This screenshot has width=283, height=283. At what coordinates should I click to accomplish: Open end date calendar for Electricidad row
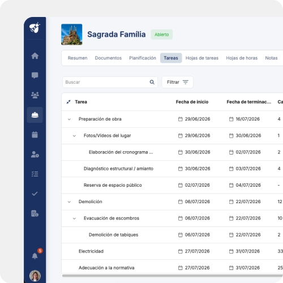231,251
